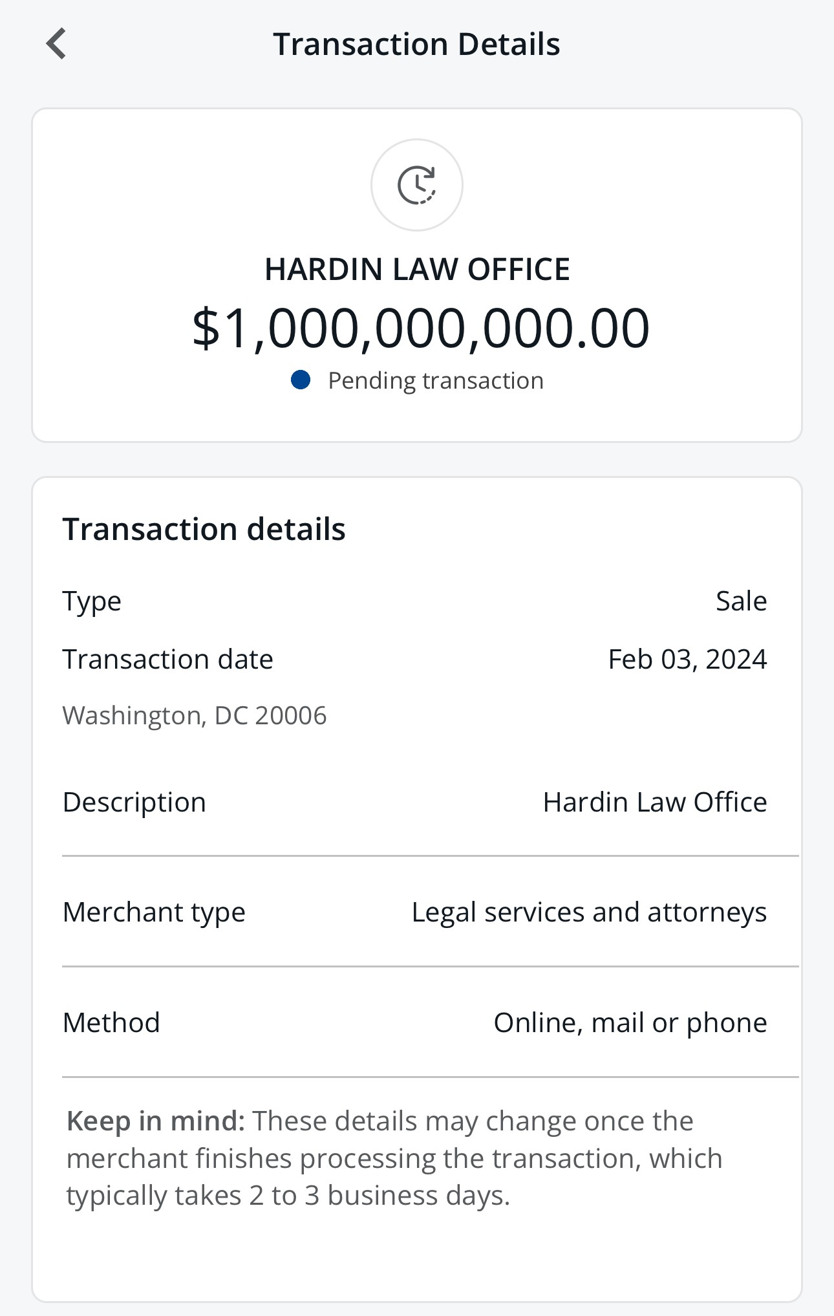The width and height of the screenshot is (834, 1316).
Task: Tap the pending clock icon circle
Action: (x=417, y=185)
